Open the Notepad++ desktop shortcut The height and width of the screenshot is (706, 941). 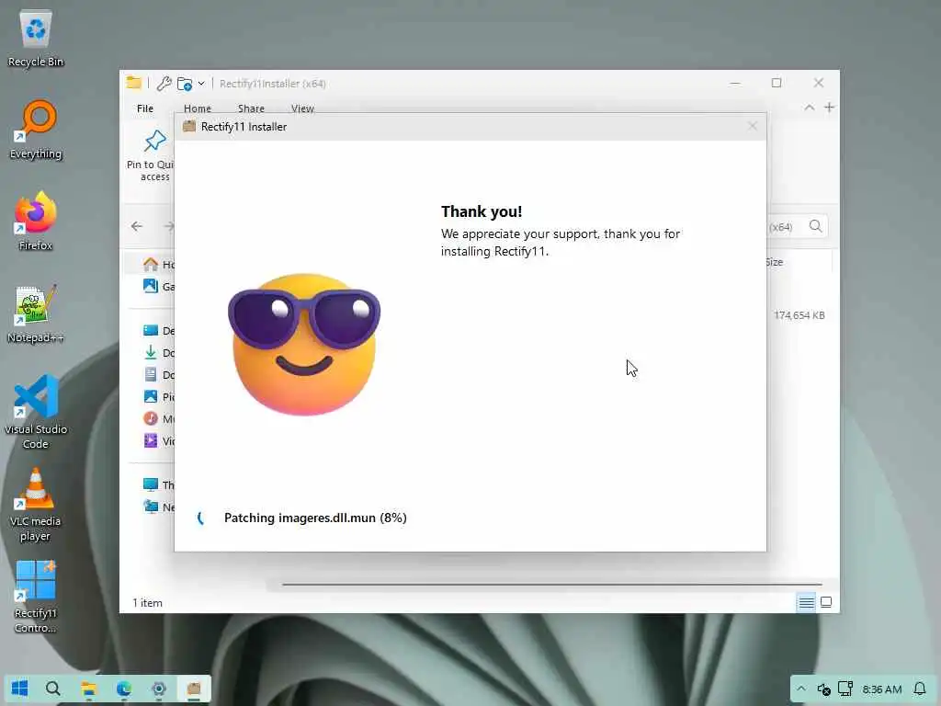[36, 314]
